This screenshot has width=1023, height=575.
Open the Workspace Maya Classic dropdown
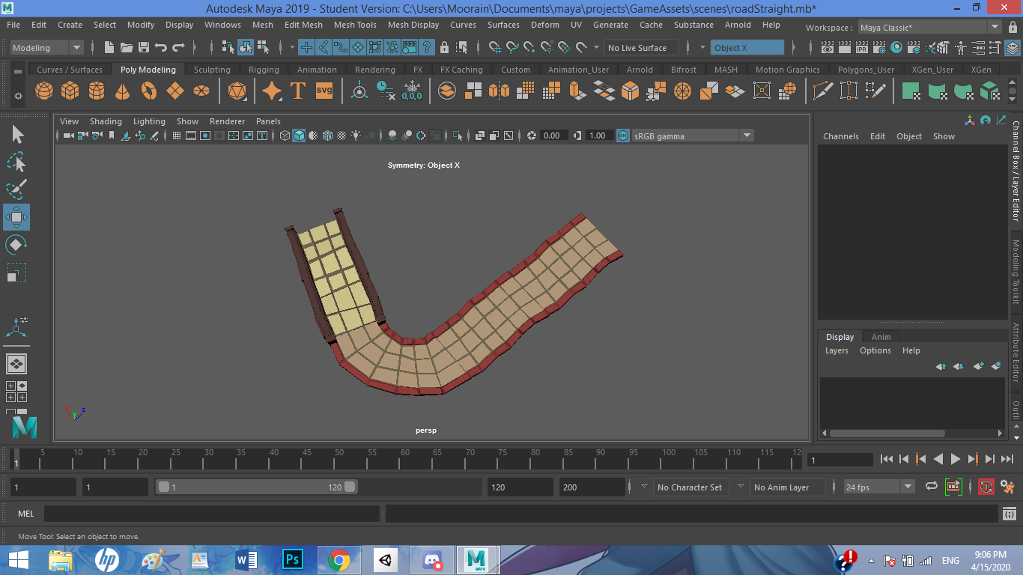[929, 28]
